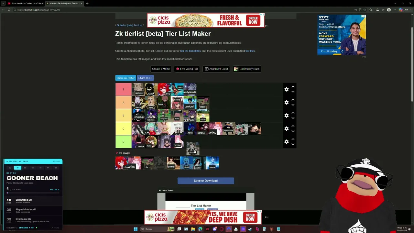Screen dimensions: 414x233
Task: Select the second day tab in VR Pass widget
Action: pos(17,168)
